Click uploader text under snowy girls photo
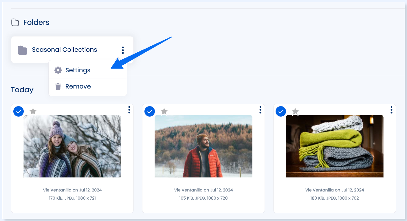The image size is (407, 221). point(72,190)
